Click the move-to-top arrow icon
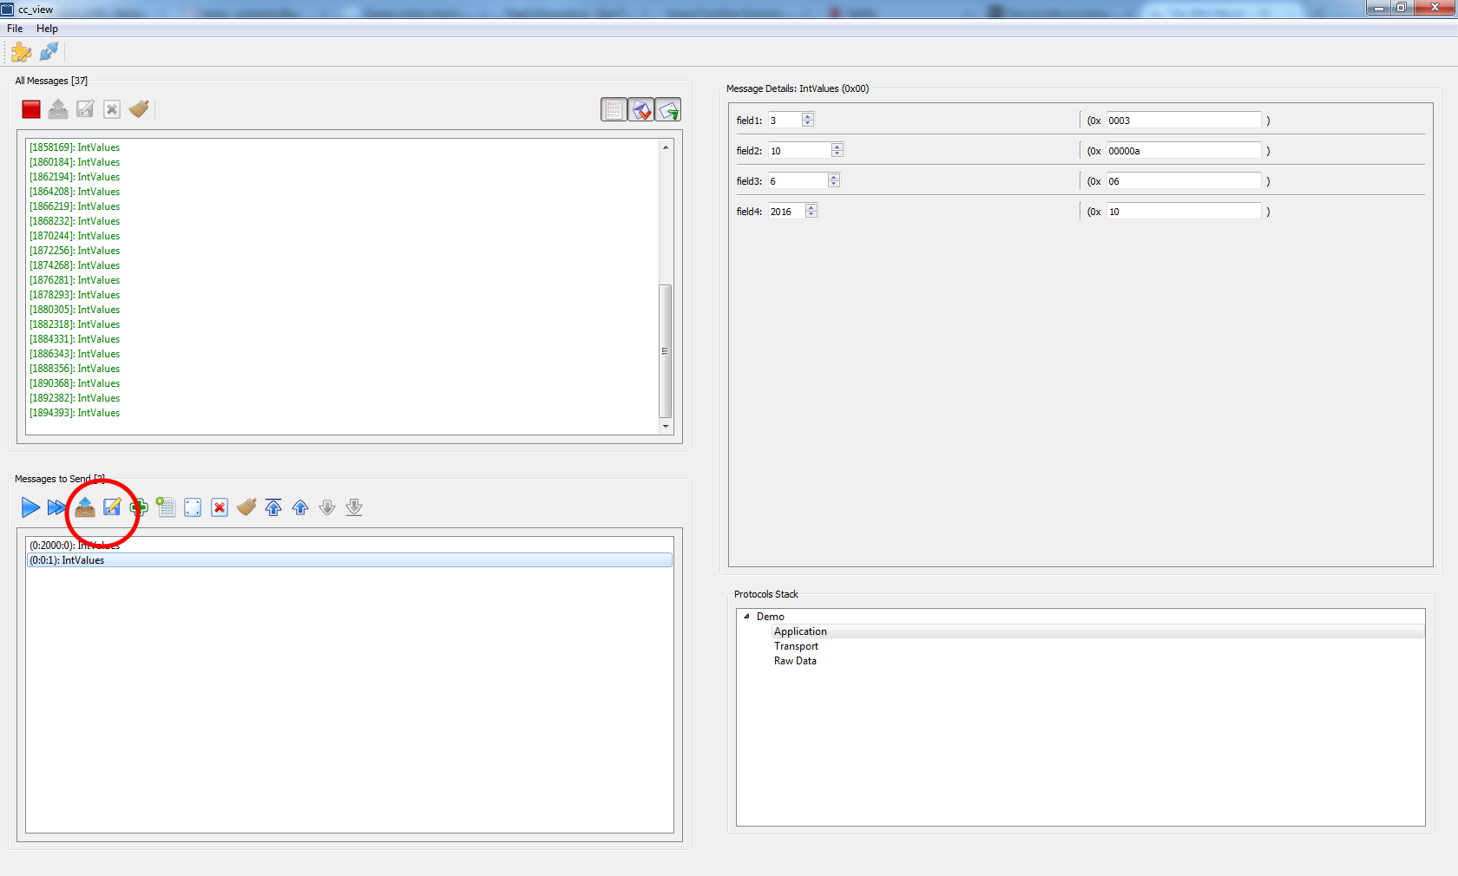The width and height of the screenshot is (1458, 876). pos(273,507)
